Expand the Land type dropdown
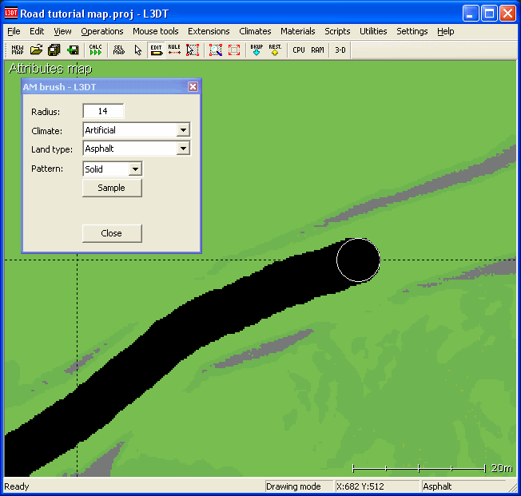521x496 pixels. point(183,149)
